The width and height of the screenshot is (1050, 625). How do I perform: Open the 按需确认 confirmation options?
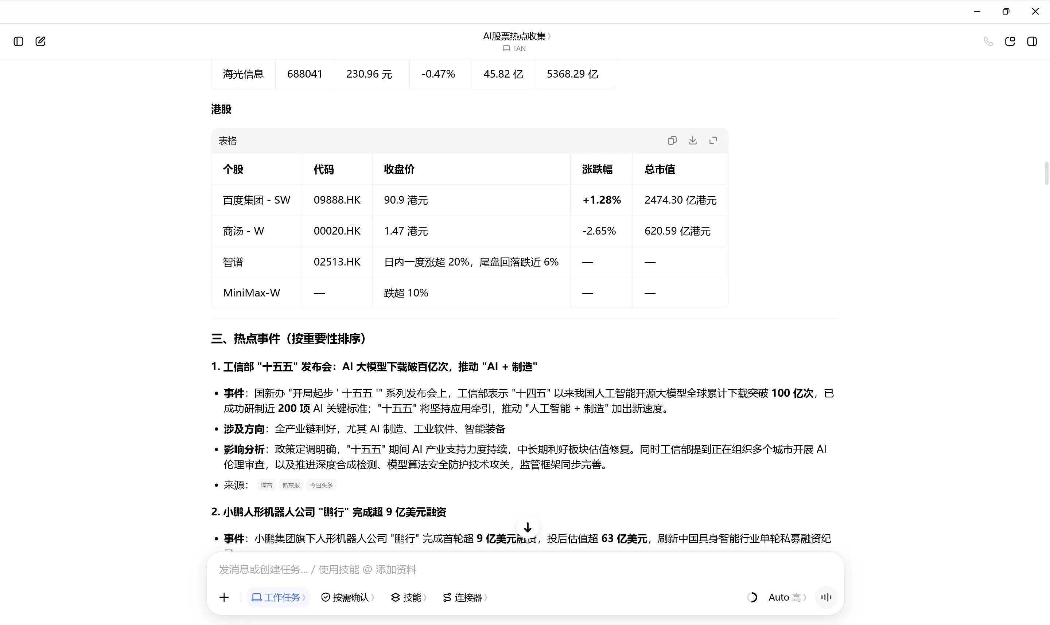pyautogui.click(x=348, y=597)
